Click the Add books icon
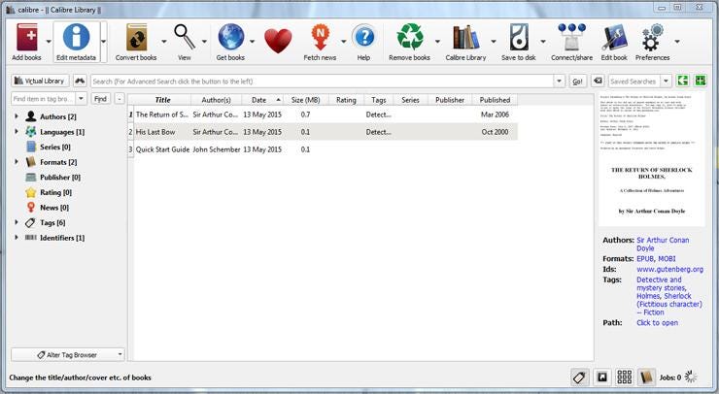This screenshot has width=719, height=394. pos(26,38)
